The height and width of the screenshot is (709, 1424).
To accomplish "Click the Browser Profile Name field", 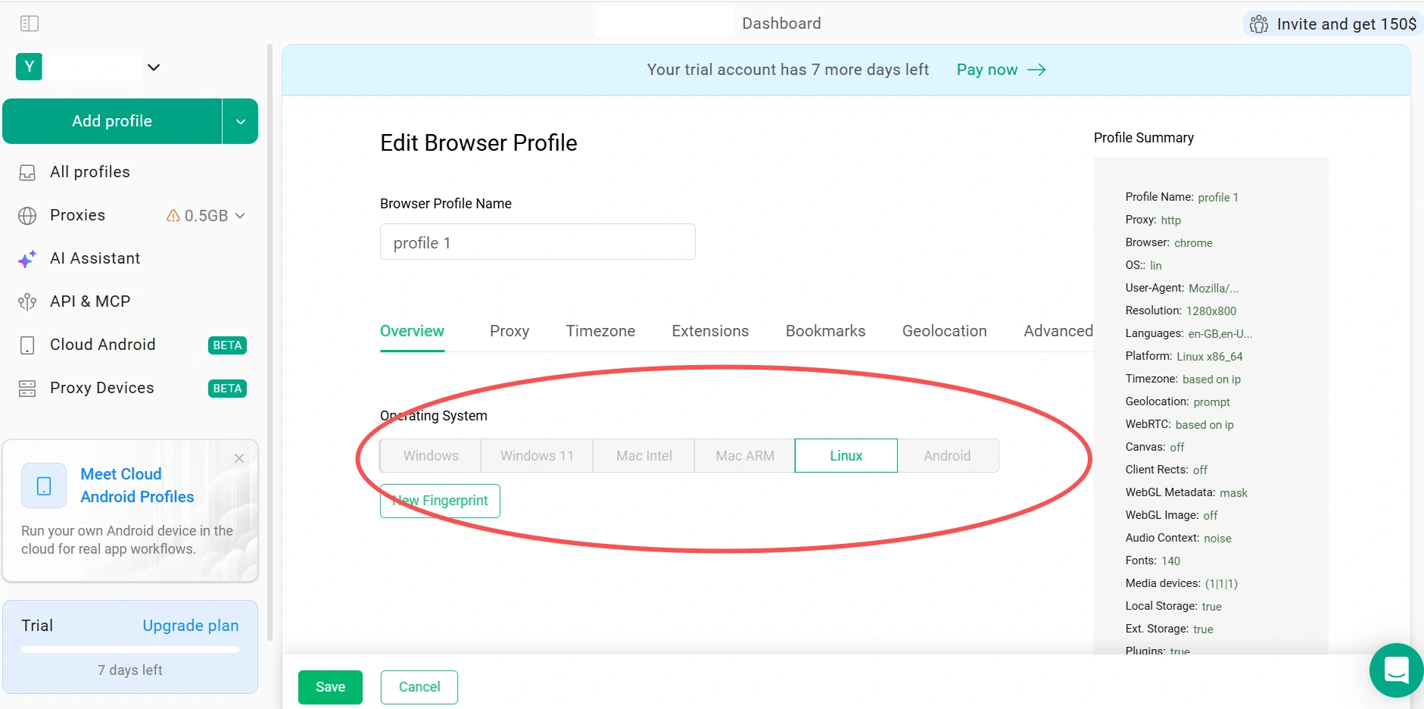I will tap(538, 242).
